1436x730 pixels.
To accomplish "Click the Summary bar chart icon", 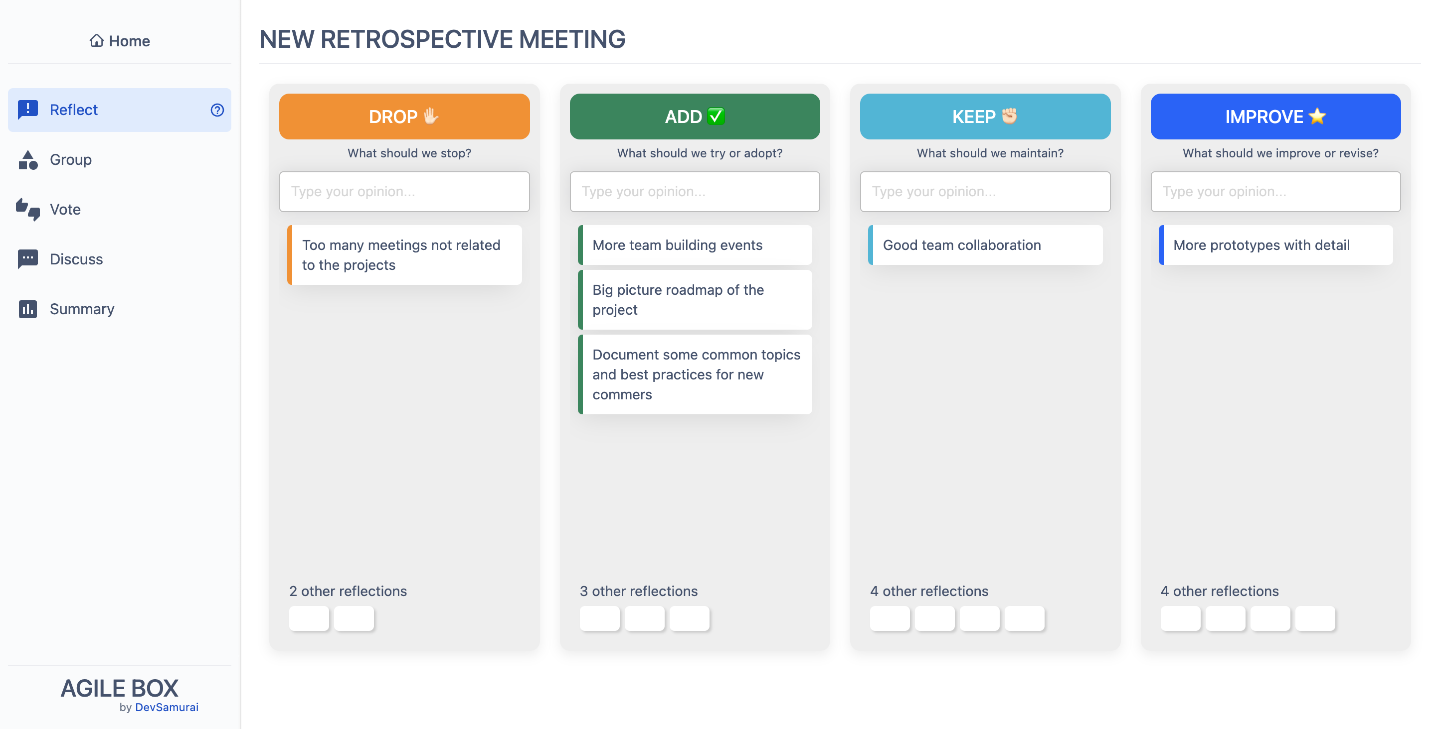I will [27, 309].
